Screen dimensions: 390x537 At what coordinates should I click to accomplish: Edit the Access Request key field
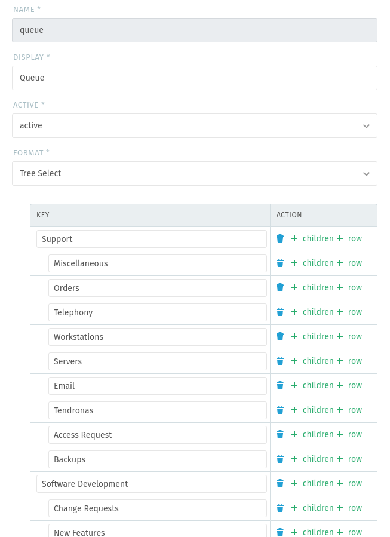point(158,435)
